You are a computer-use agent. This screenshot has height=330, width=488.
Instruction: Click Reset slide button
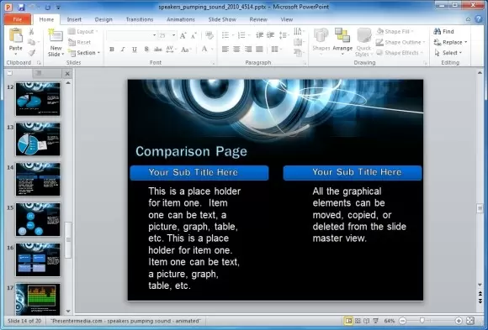tap(80, 42)
